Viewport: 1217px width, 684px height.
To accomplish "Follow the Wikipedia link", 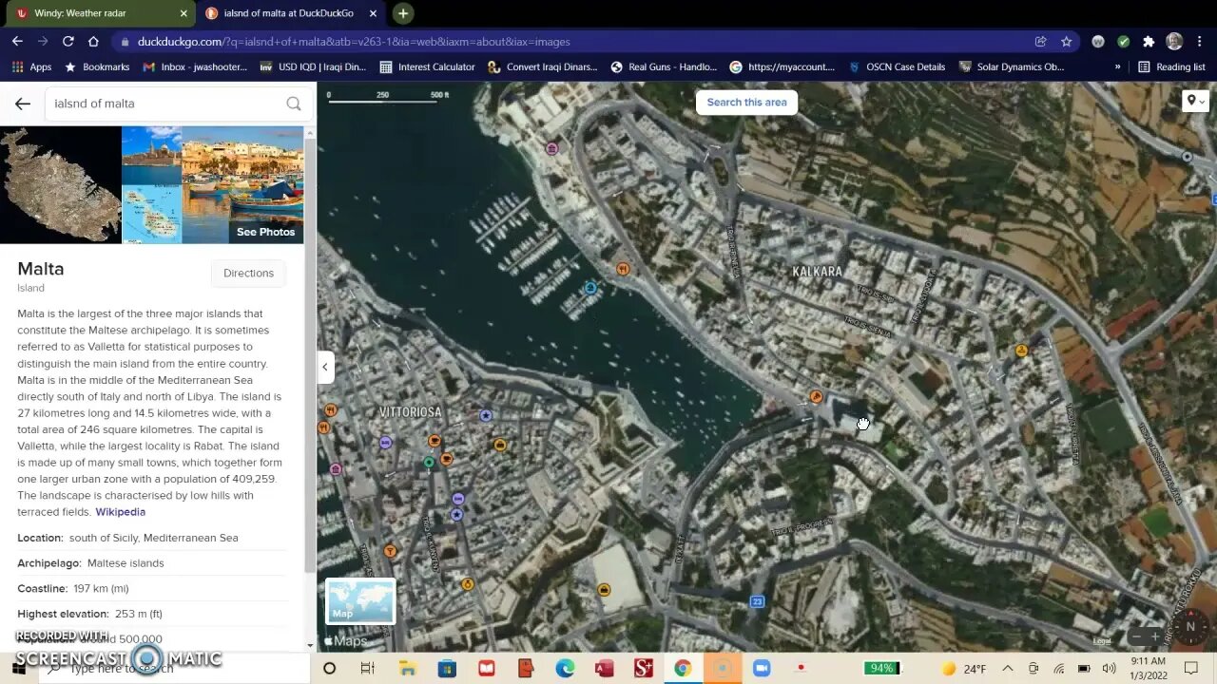I will click(120, 512).
